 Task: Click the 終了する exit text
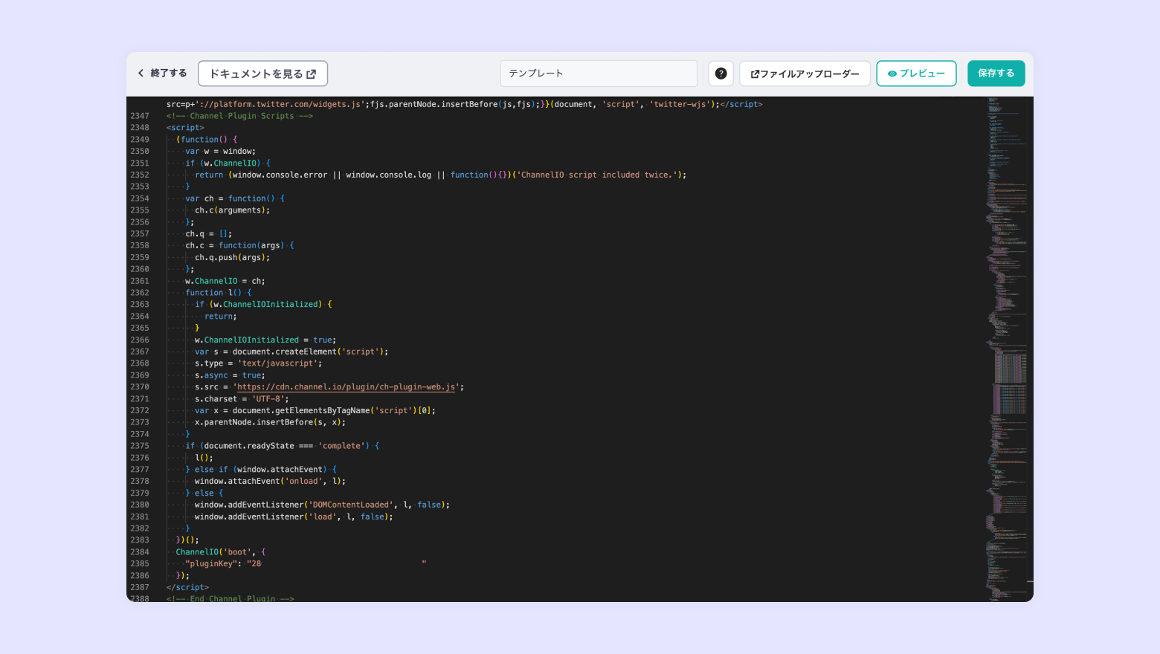coord(169,73)
